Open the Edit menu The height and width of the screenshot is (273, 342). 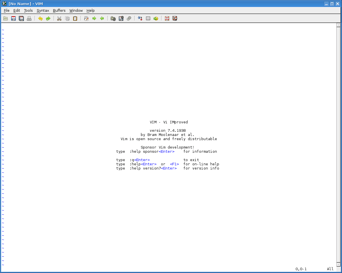pyautogui.click(x=17, y=10)
